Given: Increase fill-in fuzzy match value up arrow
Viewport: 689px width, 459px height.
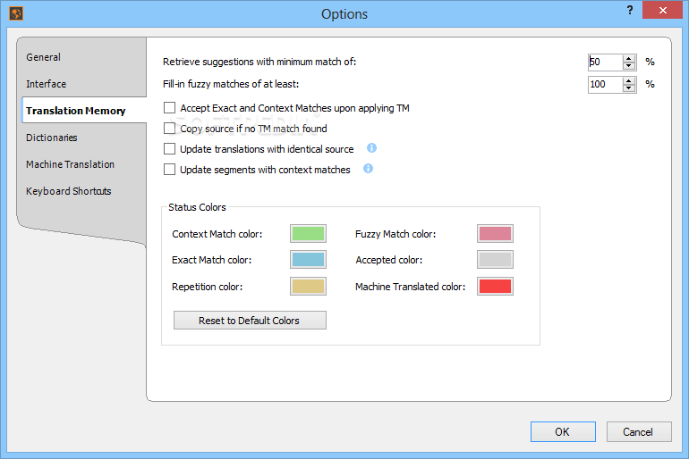Looking at the screenshot, I should pos(628,80).
